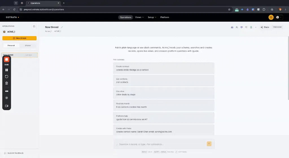
Task: Click the address bar URL
Action: point(44,9)
